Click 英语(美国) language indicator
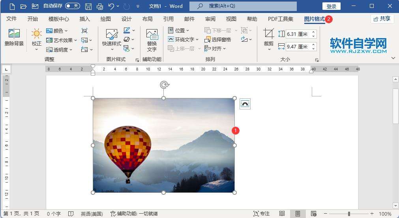 pos(92,214)
